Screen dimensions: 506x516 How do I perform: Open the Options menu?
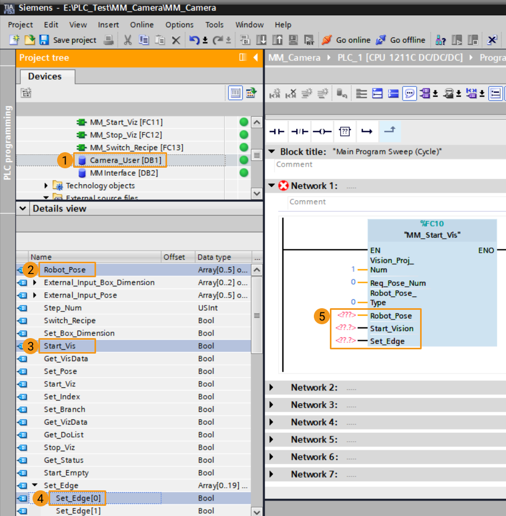coord(179,25)
